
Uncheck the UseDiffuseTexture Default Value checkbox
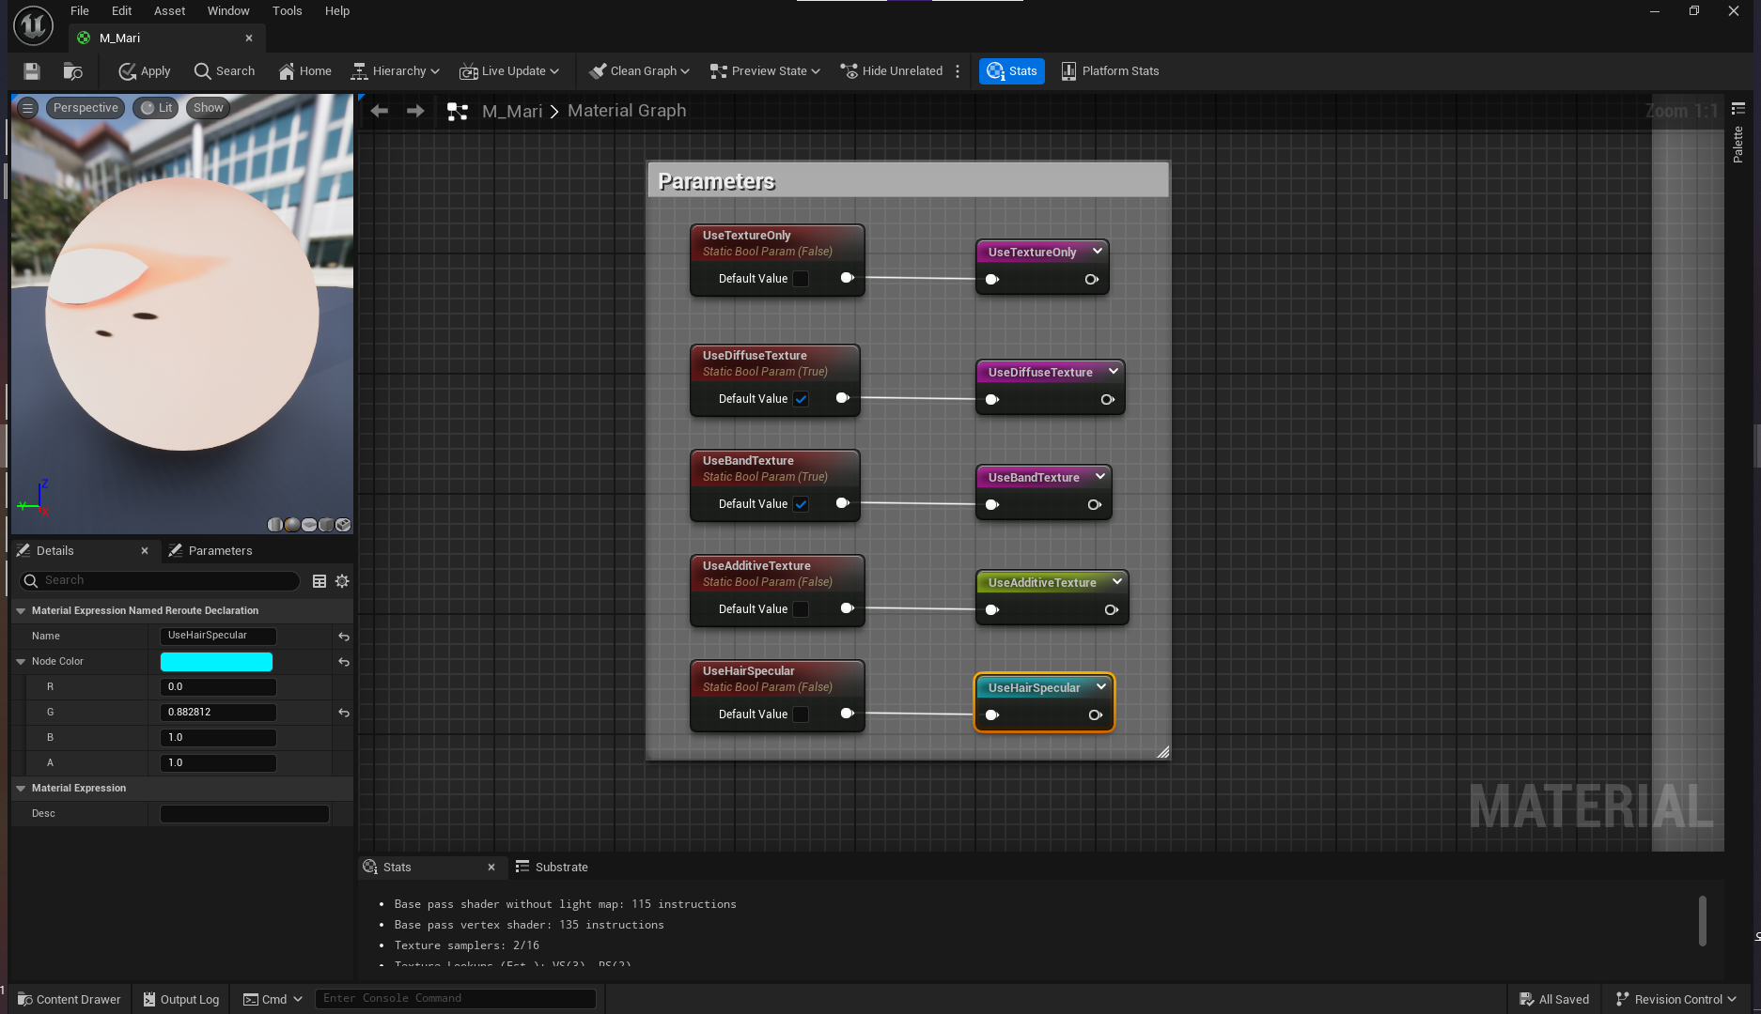pos(801,399)
